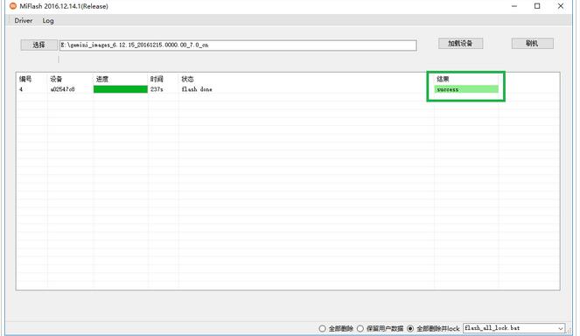The width and height of the screenshot is (580, 336).
Task: Open the Driver menu
Action: pos(24,21)
